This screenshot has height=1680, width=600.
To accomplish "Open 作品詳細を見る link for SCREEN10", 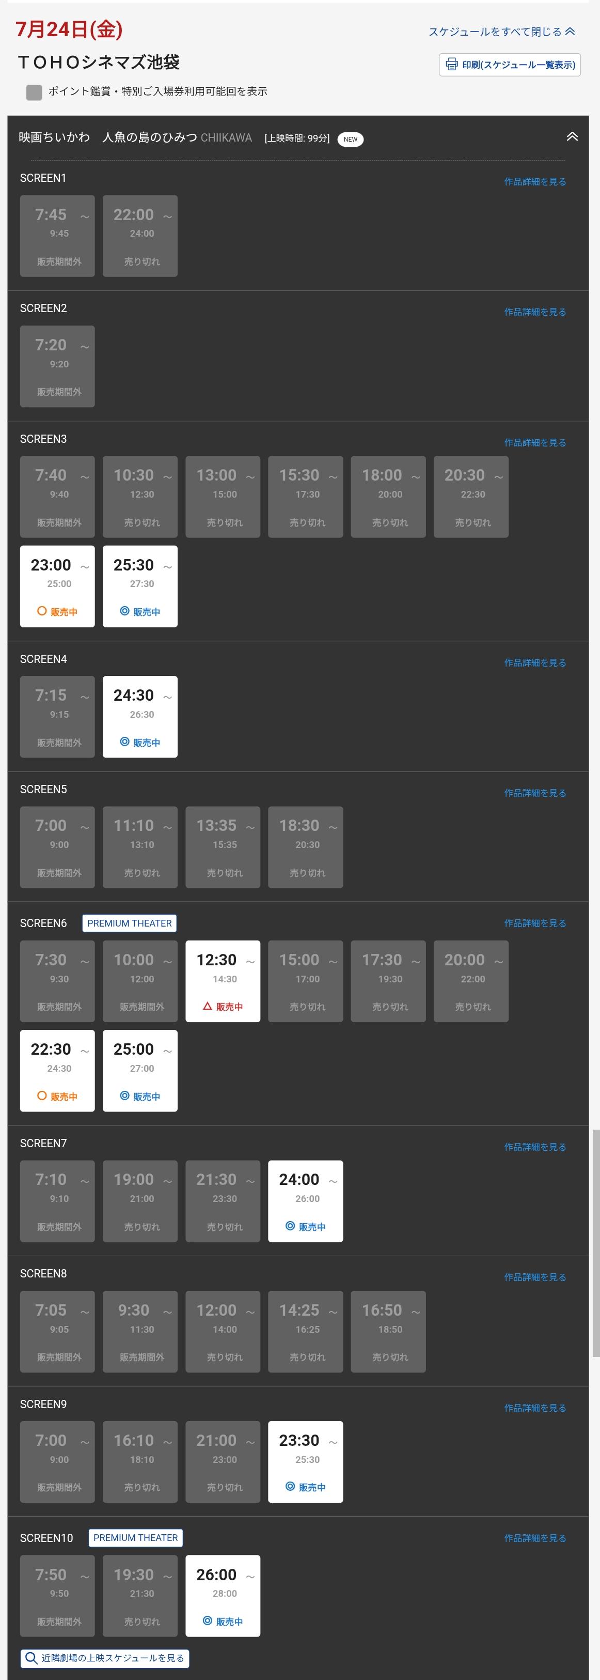I will click(535, 1538).
